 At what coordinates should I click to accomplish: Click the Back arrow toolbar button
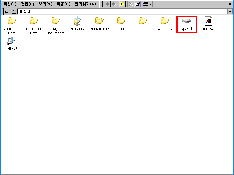tap(107, 4)
